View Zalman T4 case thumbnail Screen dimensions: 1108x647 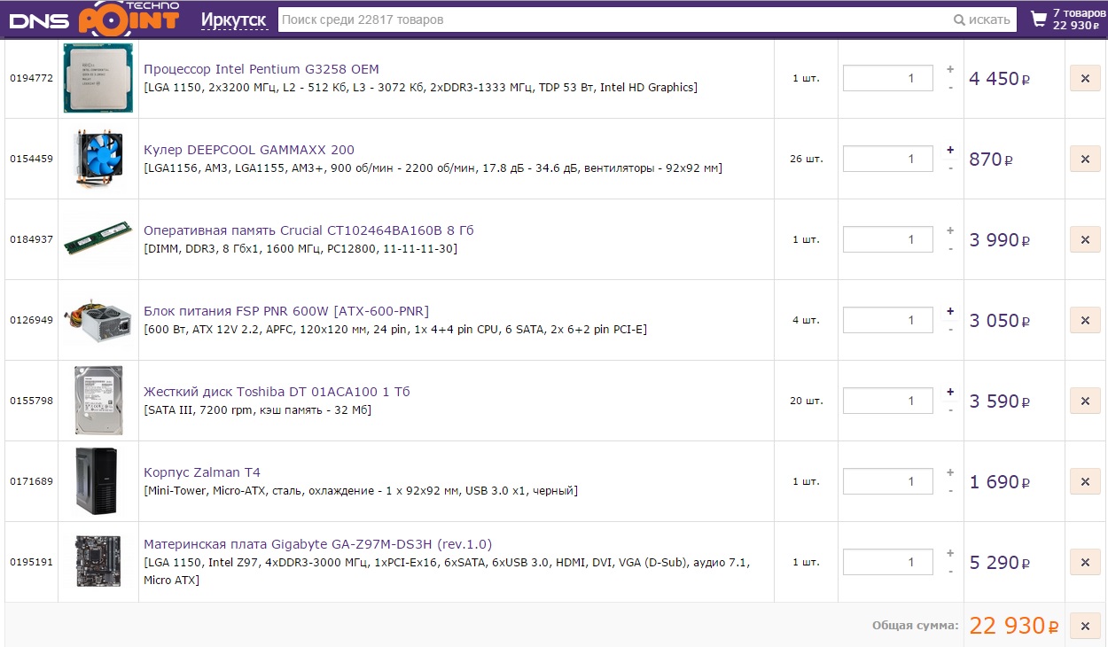pyautogui.click(x=96, y=481)
